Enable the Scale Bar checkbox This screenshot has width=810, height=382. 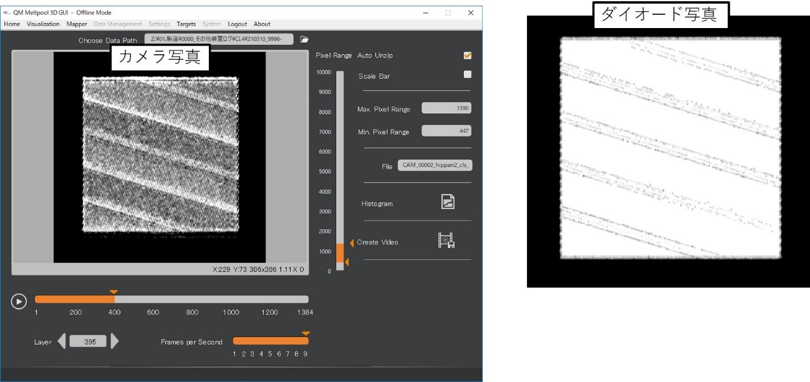point(468,75)
